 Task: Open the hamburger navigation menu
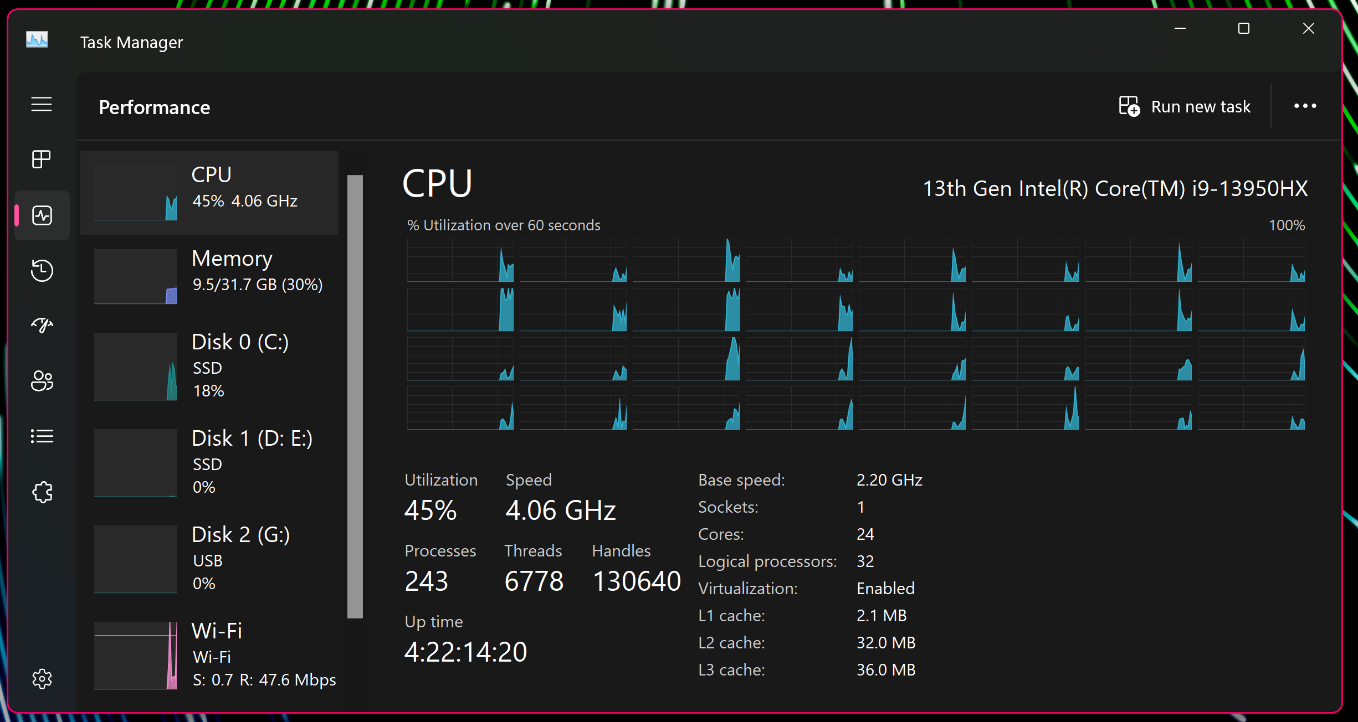(42, 104)
